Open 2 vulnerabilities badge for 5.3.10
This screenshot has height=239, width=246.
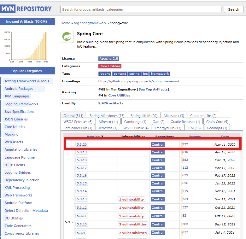133,224
